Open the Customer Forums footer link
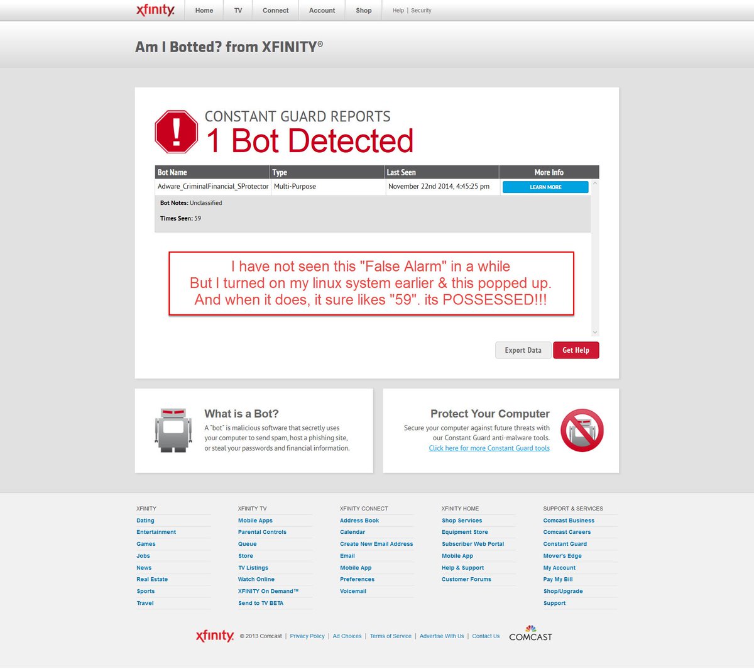Viewport: 754px width, 669px height. [x=466, y=580]
